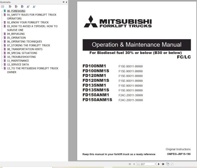Click the FD150ANM1 model name on the page

pyautogui.click(x=96, y=95)
